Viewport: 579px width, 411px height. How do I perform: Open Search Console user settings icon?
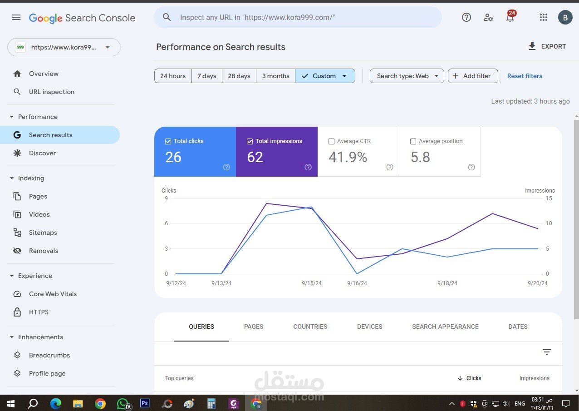[x=488, y=18]
